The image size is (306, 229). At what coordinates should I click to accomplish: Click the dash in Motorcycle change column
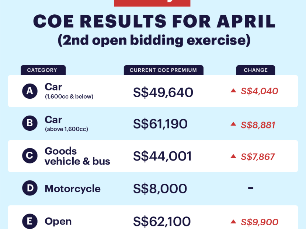(x=251, y=188)
